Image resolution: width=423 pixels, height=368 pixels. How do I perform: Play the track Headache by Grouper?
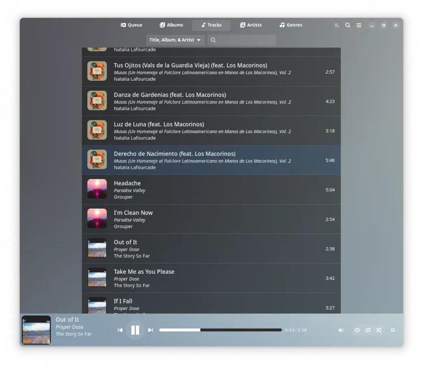click(x=211, y=190)
